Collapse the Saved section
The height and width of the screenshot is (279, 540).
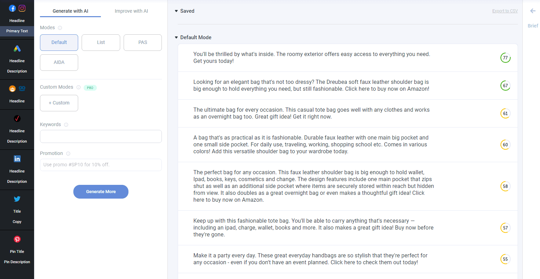[176, 11]
